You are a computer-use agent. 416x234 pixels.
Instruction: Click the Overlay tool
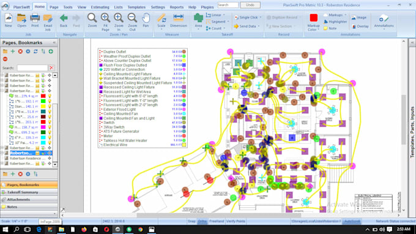[x=360, y=26]
